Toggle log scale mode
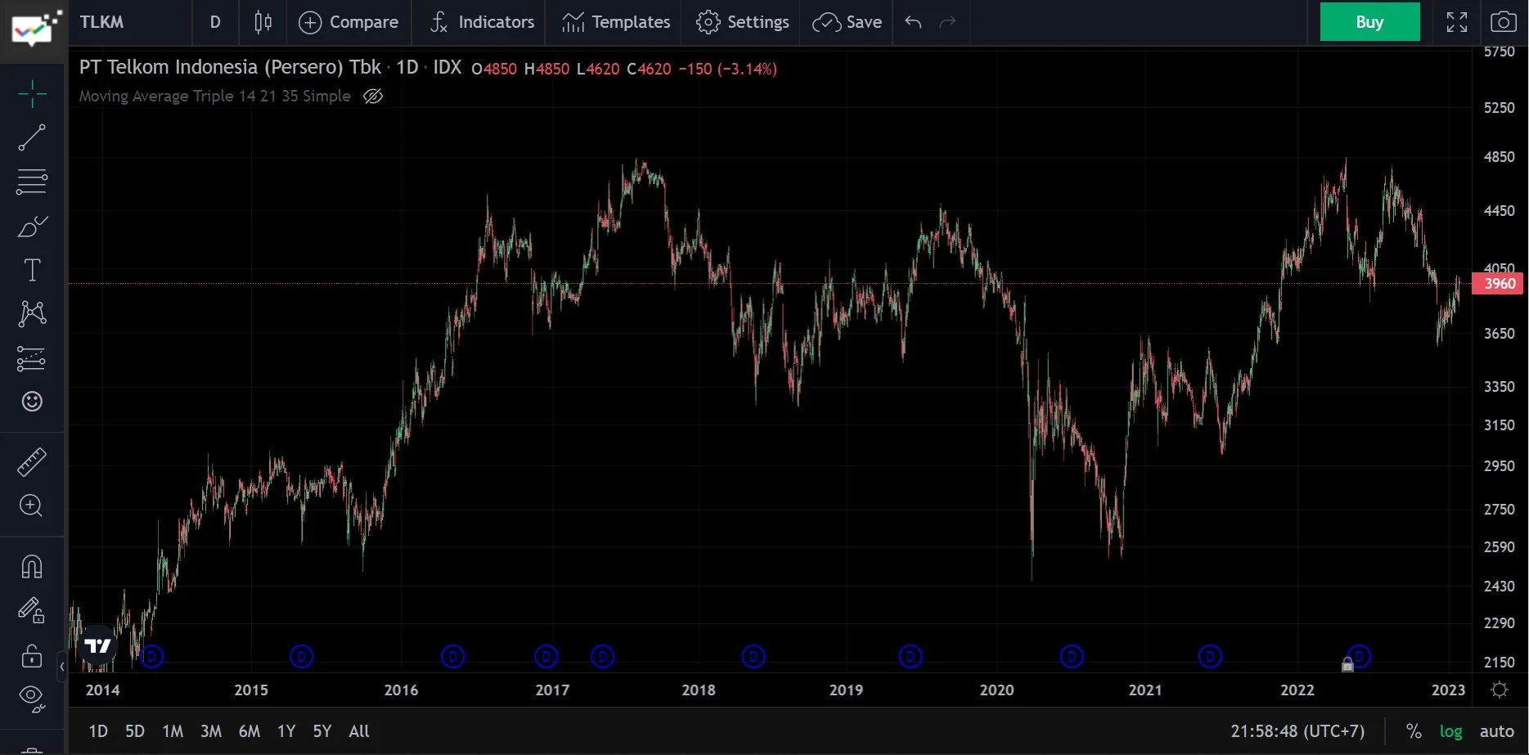Screen dimensions: 1529x755 click(x=1450, y=731)
